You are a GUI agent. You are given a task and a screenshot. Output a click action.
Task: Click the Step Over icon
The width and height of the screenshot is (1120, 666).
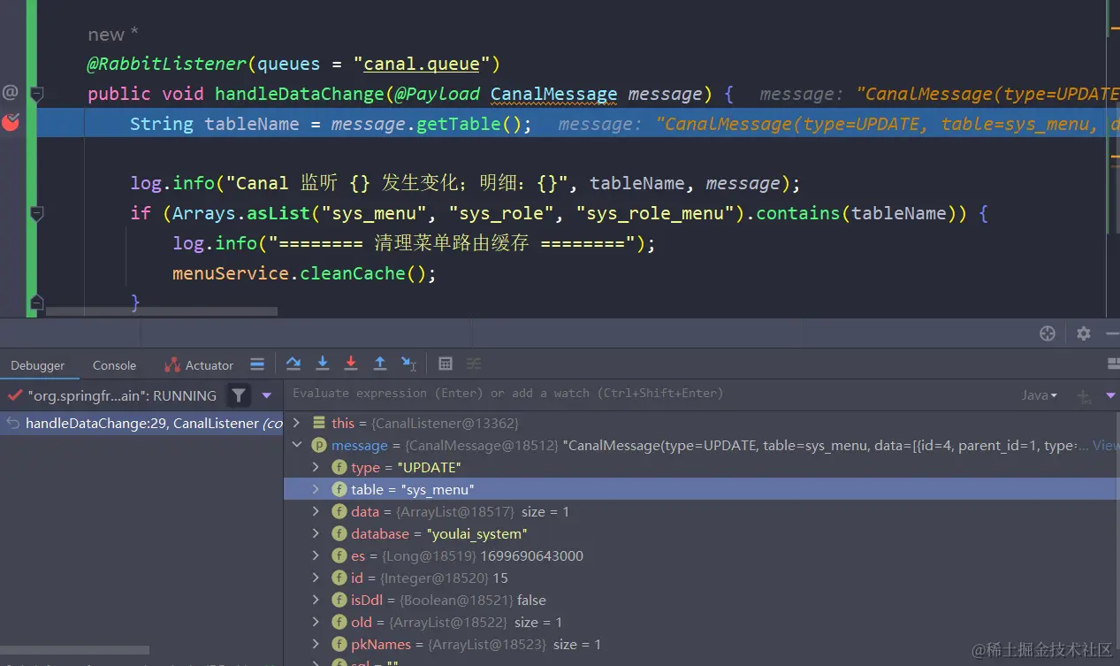[x=294, y=364]
